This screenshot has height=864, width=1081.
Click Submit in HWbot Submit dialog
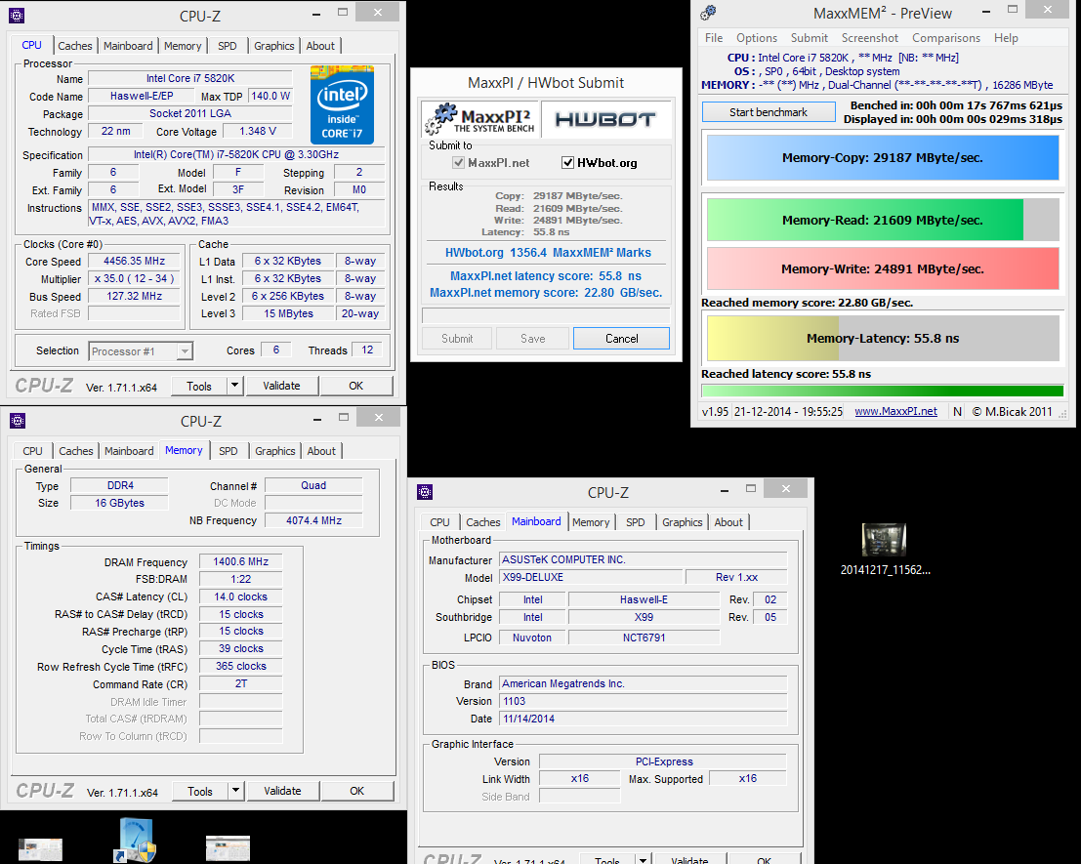pyautogui.click(x=457, y=339)
